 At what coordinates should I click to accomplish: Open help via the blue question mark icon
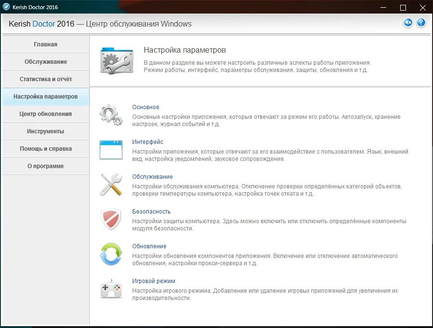pos(421,23)
